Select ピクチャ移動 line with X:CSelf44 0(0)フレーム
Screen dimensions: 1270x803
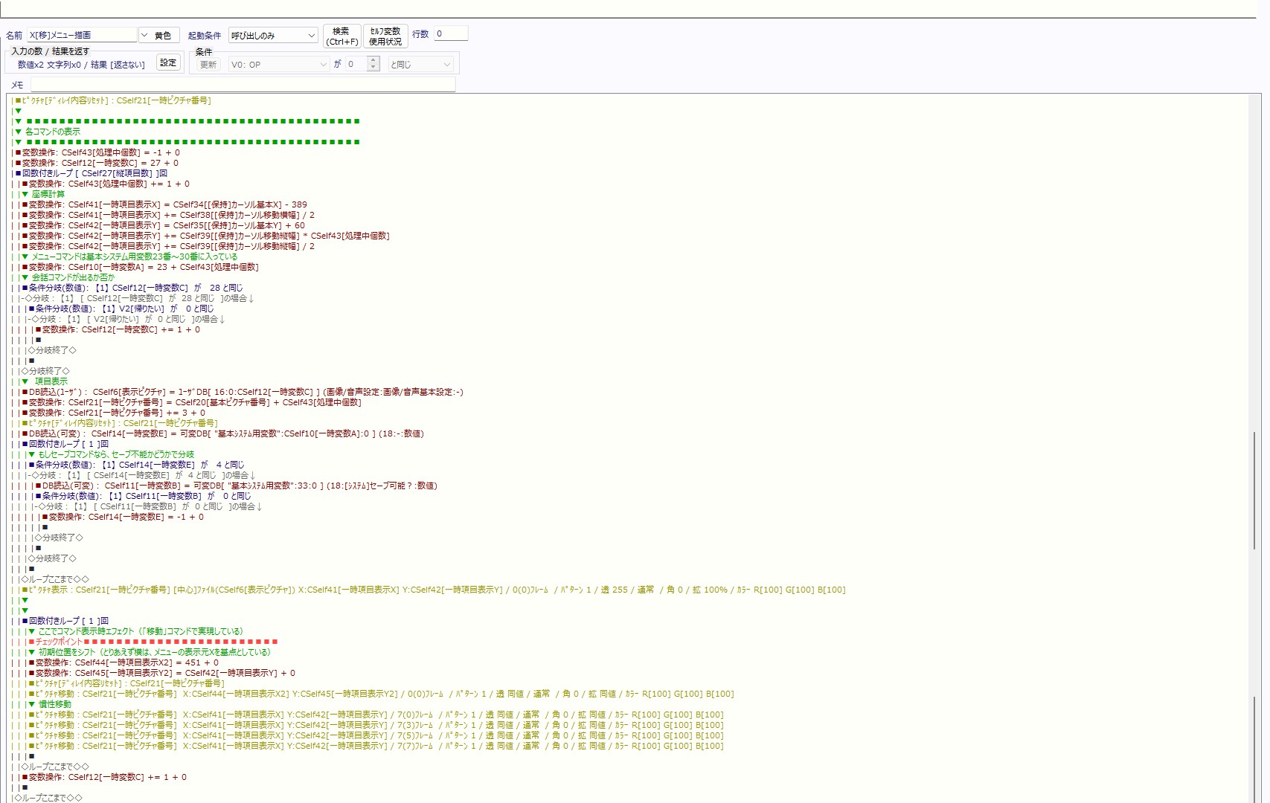click(385, 694)
